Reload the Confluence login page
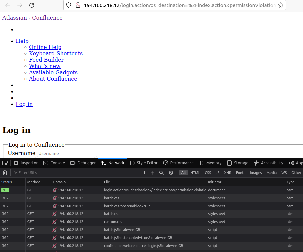Screen dimensions: 303x252 coord(32,5)
